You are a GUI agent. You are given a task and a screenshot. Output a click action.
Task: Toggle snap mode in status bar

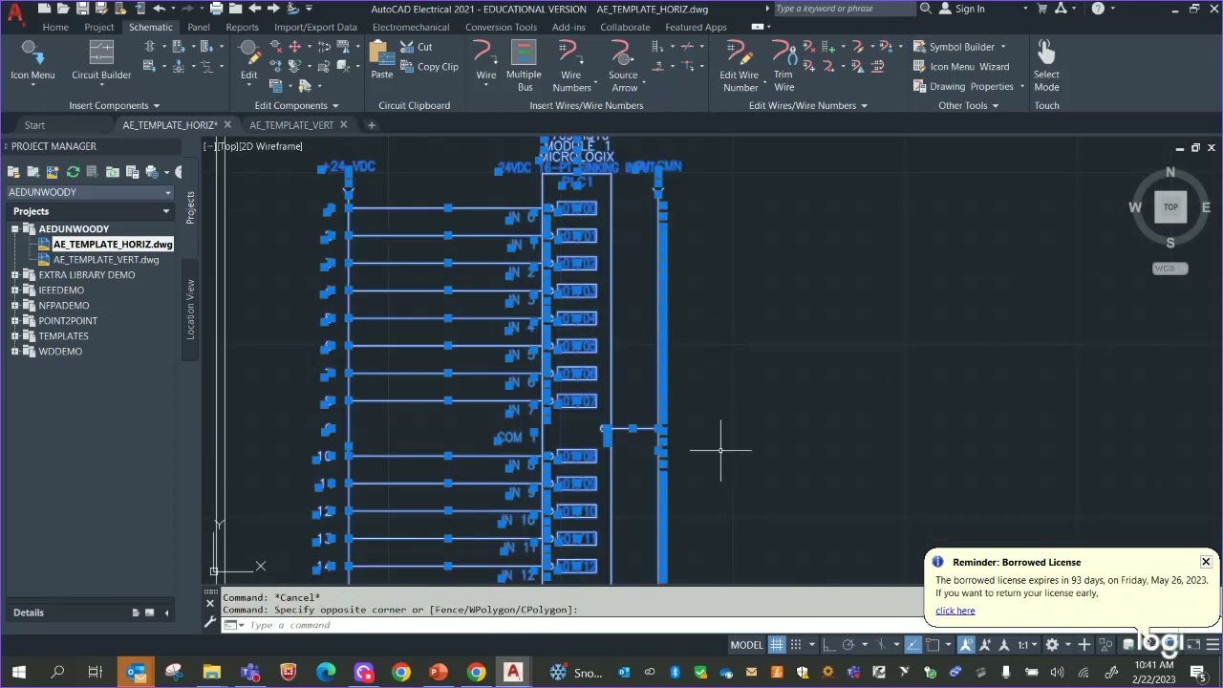(x=795, y=644)
